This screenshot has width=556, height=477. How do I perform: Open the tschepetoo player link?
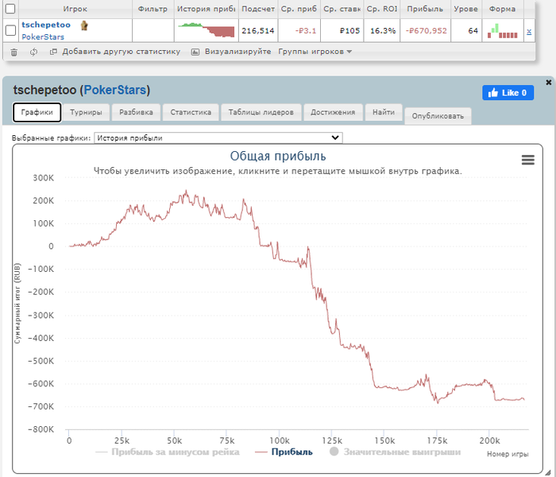(x=46, y=25)
